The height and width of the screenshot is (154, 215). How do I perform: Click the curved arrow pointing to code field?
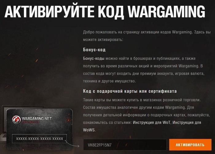tap(72, 144)
